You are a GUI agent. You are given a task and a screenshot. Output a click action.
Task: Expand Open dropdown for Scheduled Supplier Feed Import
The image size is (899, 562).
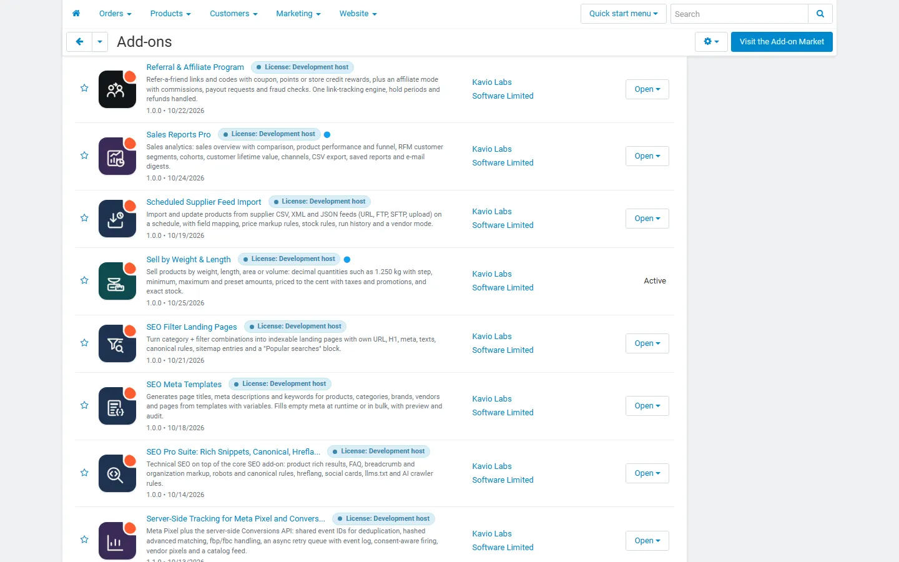(647, 219)
